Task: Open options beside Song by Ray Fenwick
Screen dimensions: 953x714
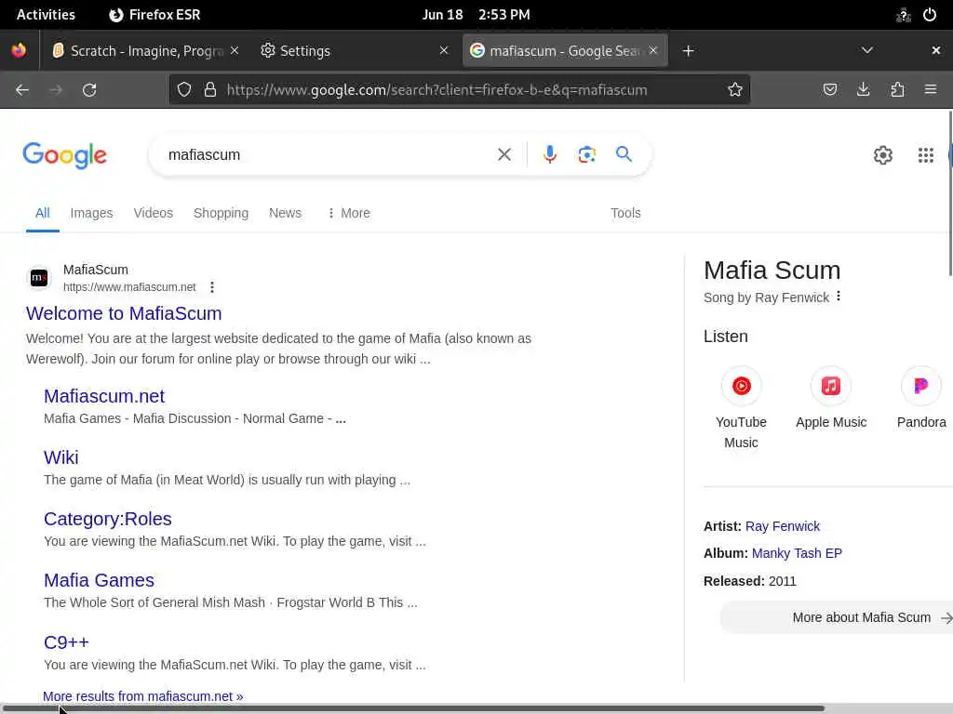Action: pyautogui.click(x=839, y=297)
